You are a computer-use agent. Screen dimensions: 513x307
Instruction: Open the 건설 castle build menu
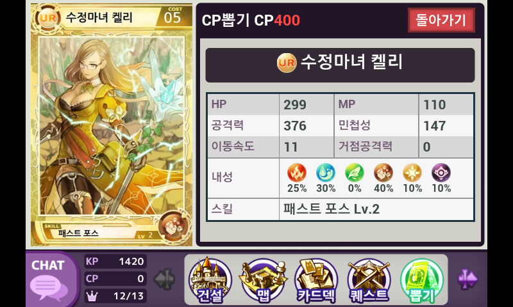click(x=210, y=279)
